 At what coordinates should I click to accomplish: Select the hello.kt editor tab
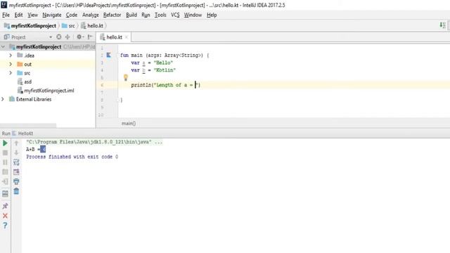point(114,37)
